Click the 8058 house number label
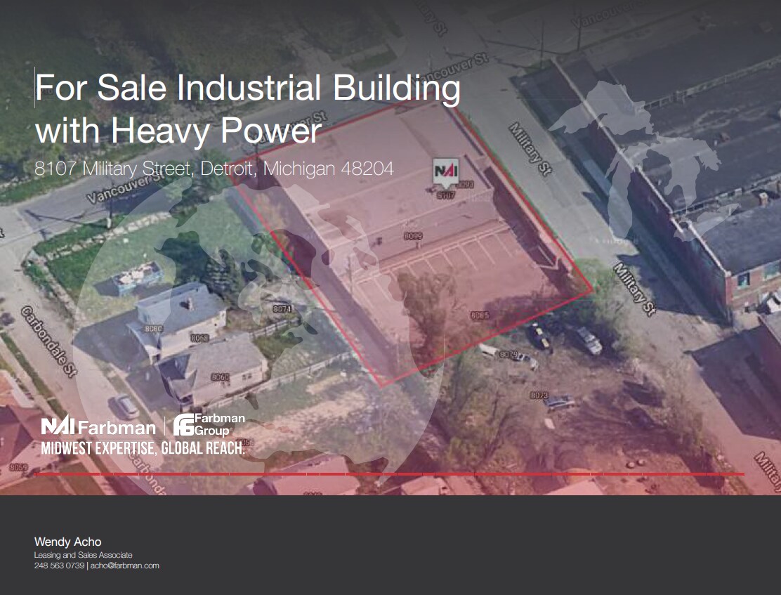The height and width of the screenshot is (595, 781). pos(199,339)
